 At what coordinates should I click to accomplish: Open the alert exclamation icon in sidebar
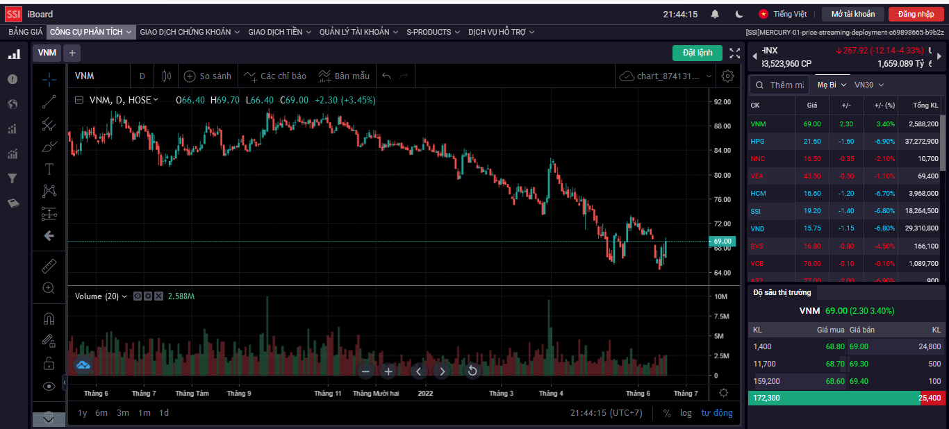[13, 79]
